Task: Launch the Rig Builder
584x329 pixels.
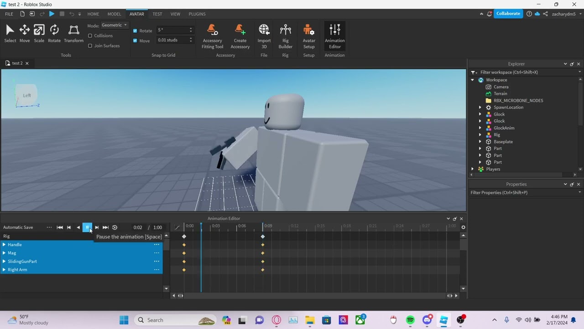Action: [x=286, y=37]
